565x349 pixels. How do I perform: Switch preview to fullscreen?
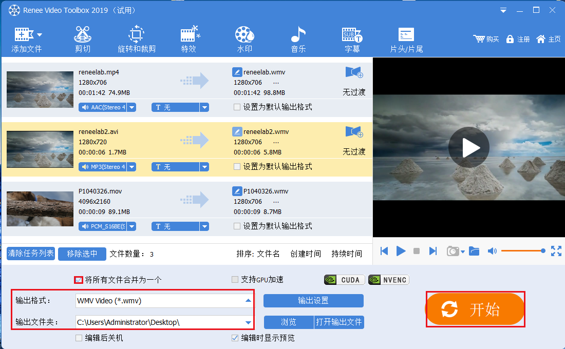tap(556, 251)
